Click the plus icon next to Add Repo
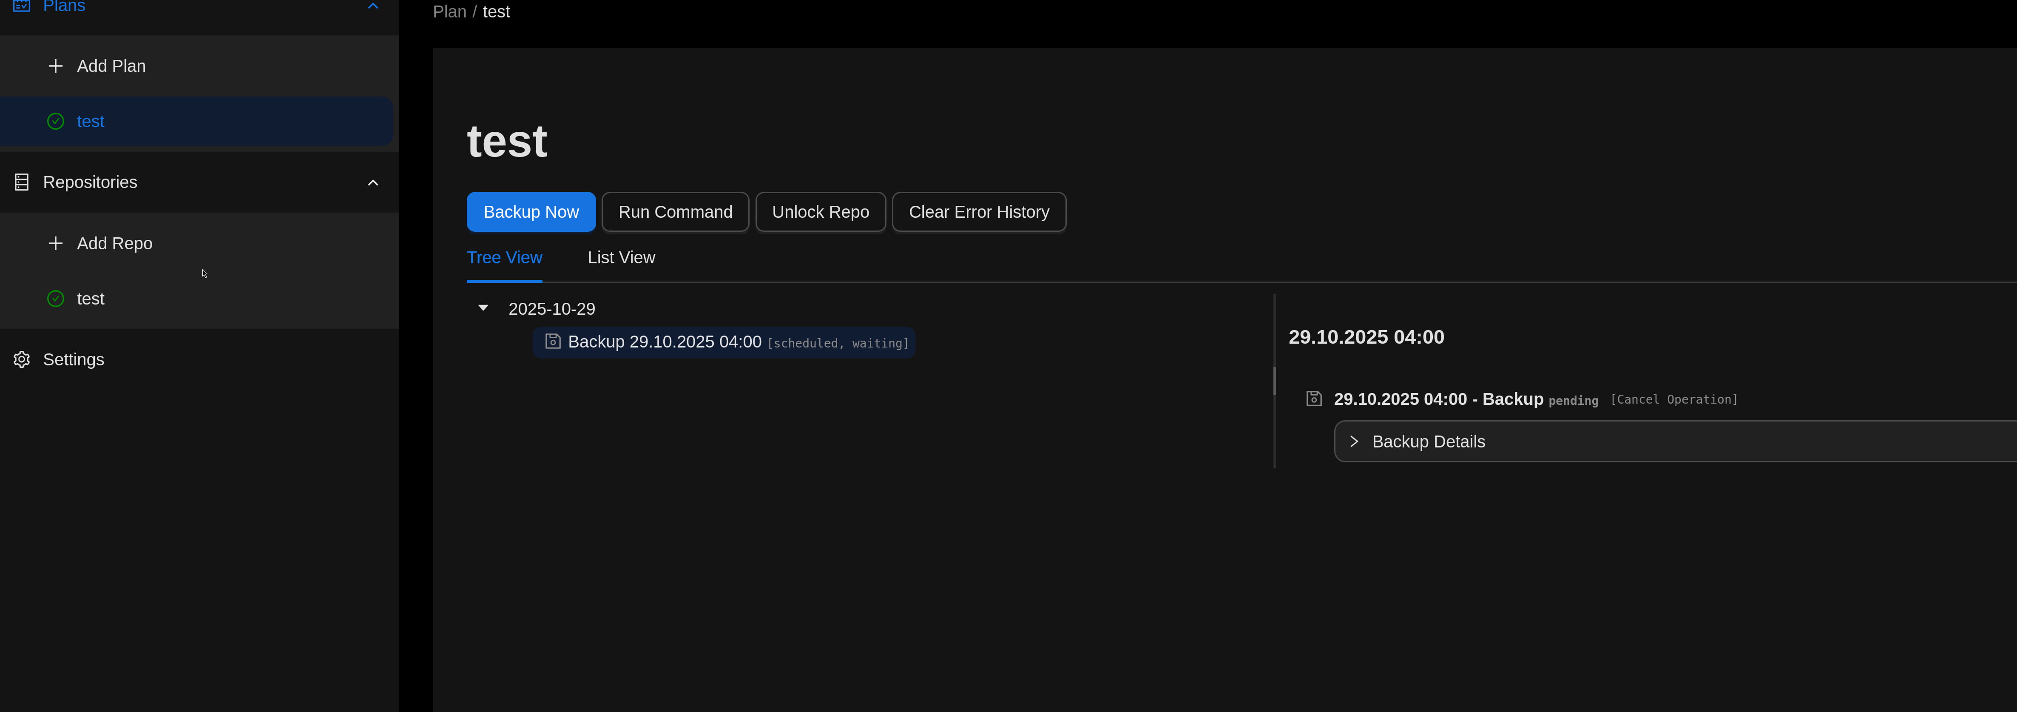2017x712 pixels. pos(56,244)
